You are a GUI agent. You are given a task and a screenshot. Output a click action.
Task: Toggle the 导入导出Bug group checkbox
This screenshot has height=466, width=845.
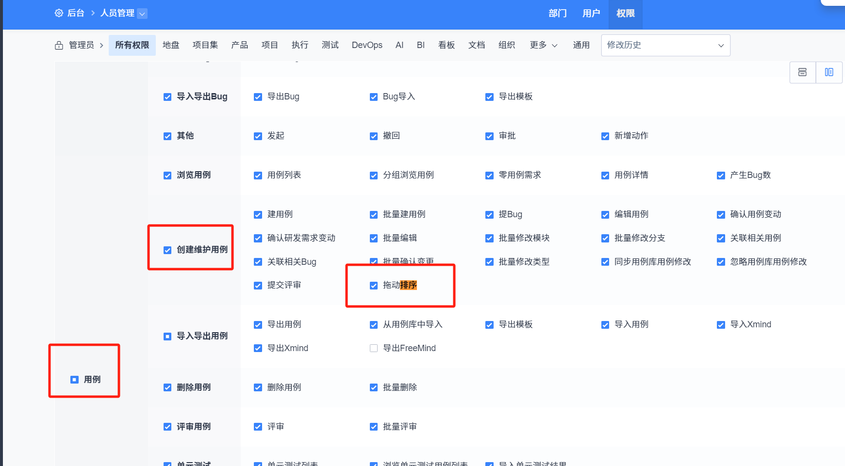(x=167, y=97)
